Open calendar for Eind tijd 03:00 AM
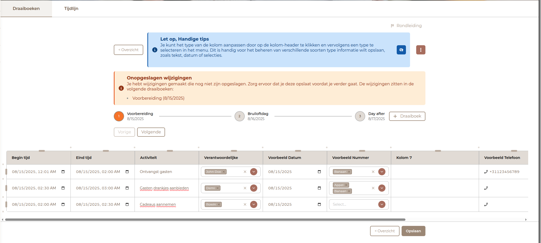541x243 pixels. coord(127,188)
